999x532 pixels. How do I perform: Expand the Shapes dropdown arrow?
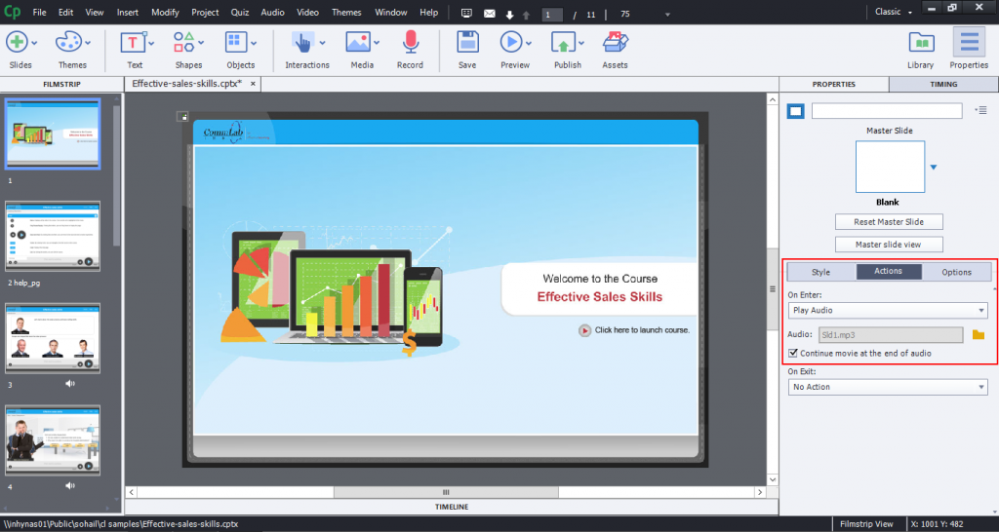pyautogui.click(x=201, y=43)
